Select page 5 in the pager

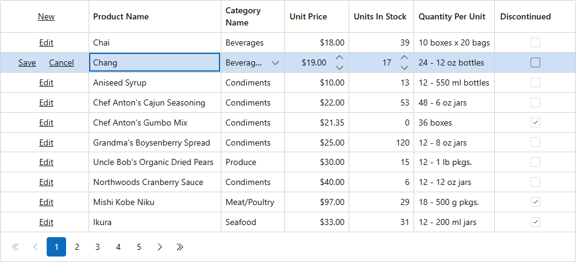139,247
